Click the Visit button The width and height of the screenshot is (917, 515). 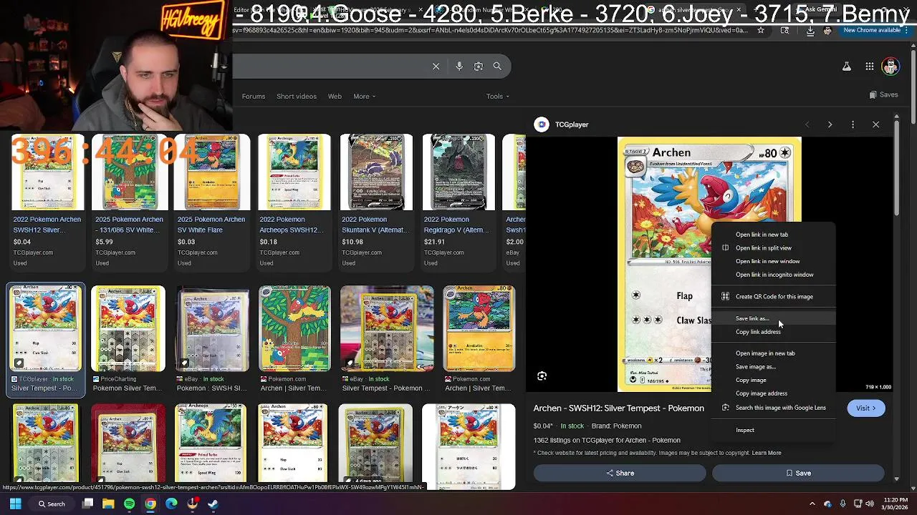865,408
